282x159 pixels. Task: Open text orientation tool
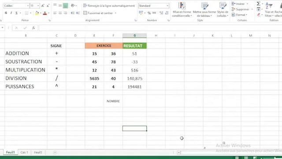tap(73, 6)
